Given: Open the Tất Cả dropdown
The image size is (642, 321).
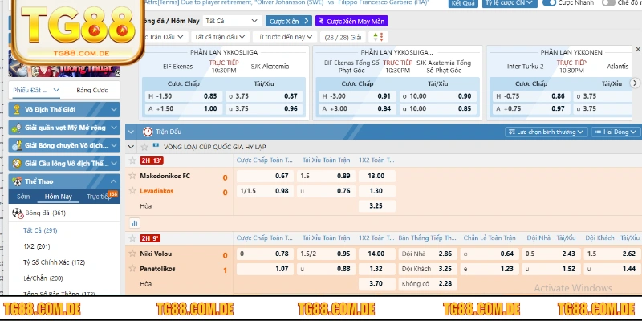Looking at the screenshot, I should [231, 21].
